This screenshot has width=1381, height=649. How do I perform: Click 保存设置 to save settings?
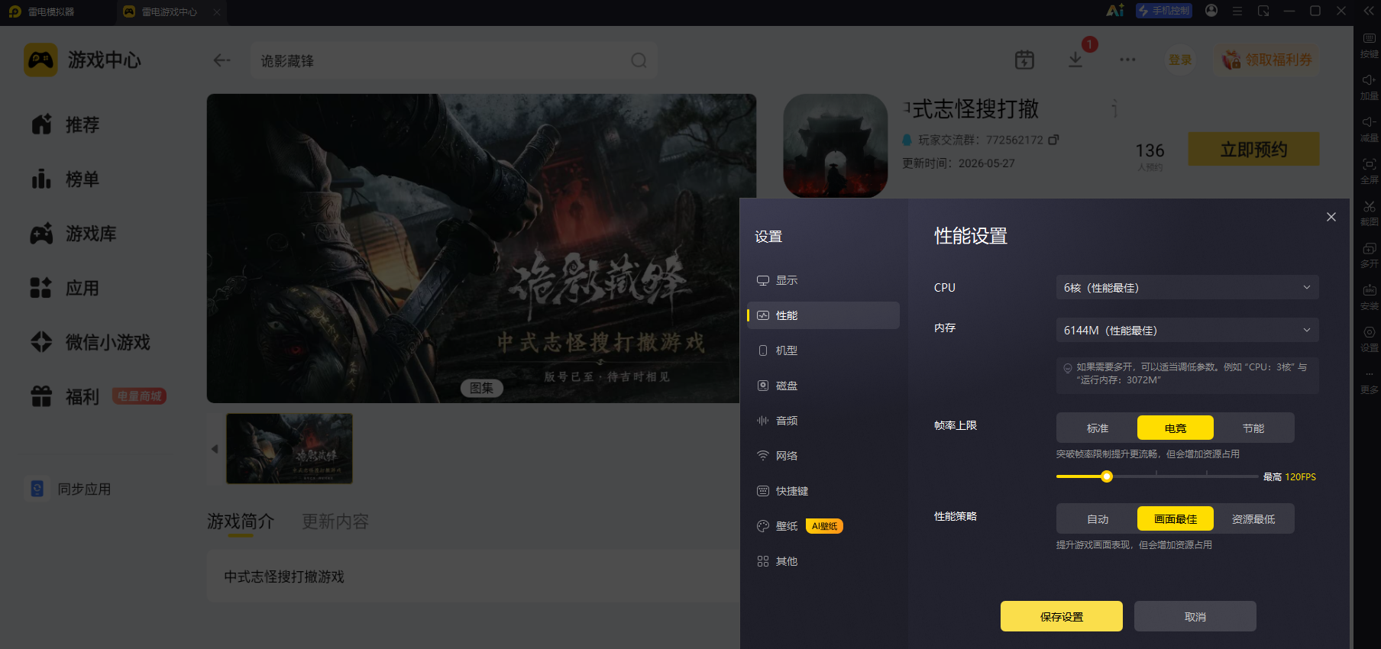pyautogui.click(x=1062, y=616)
